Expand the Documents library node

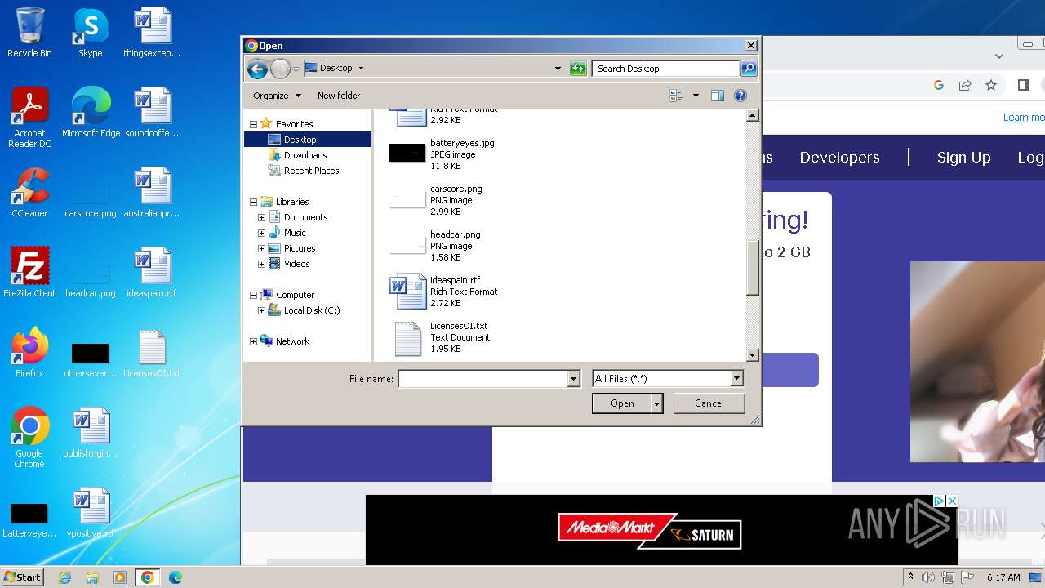click(x=261, y=217)
